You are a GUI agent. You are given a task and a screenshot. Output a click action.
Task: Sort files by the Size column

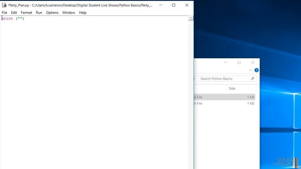coord(232,88)
